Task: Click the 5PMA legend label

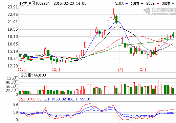Action: point(119,3)
